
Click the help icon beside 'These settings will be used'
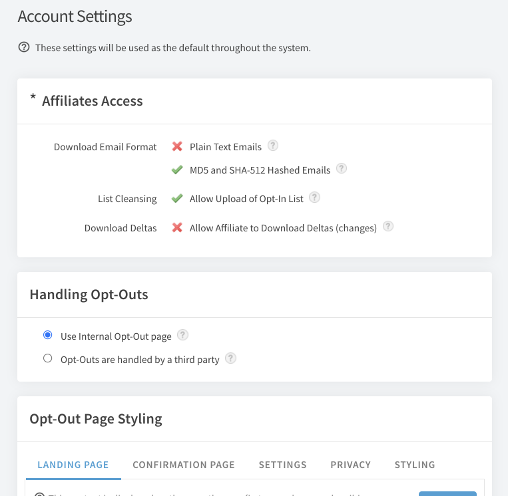(24, 47)
